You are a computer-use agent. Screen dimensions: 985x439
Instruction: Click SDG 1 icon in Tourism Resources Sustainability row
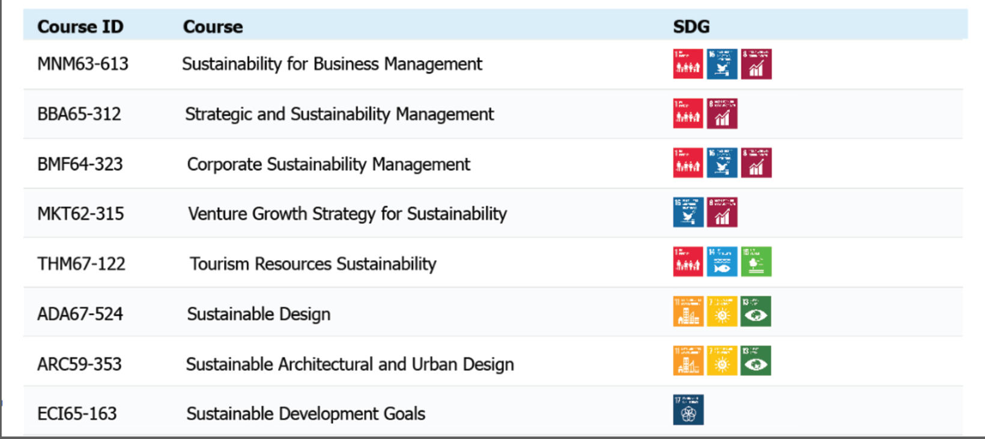pos(688,262)
